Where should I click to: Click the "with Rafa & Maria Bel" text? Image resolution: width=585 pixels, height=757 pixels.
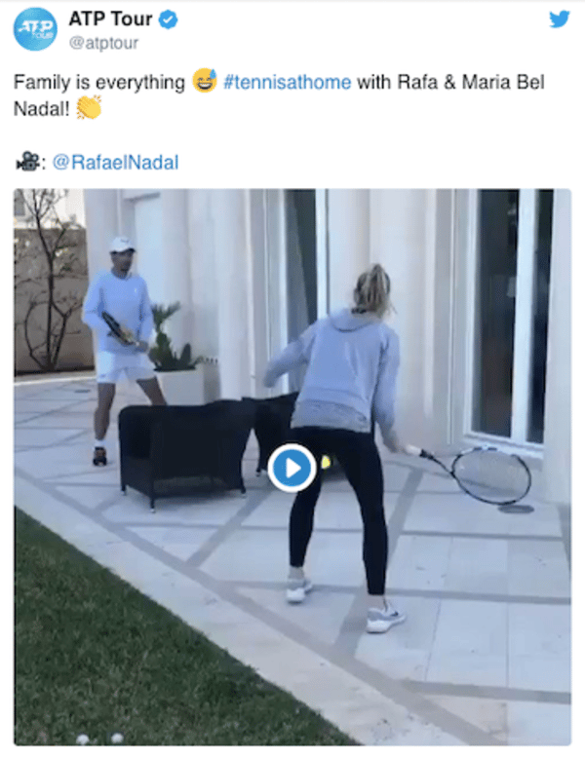pos(450,82)
